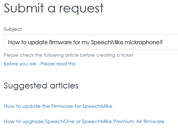Place cursor in the word 'SpeechMike' inside Subject field
Screen dimensions: 178x132
[107, 42]
